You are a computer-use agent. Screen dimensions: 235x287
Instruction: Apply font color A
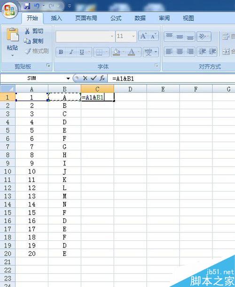(131, 52)
